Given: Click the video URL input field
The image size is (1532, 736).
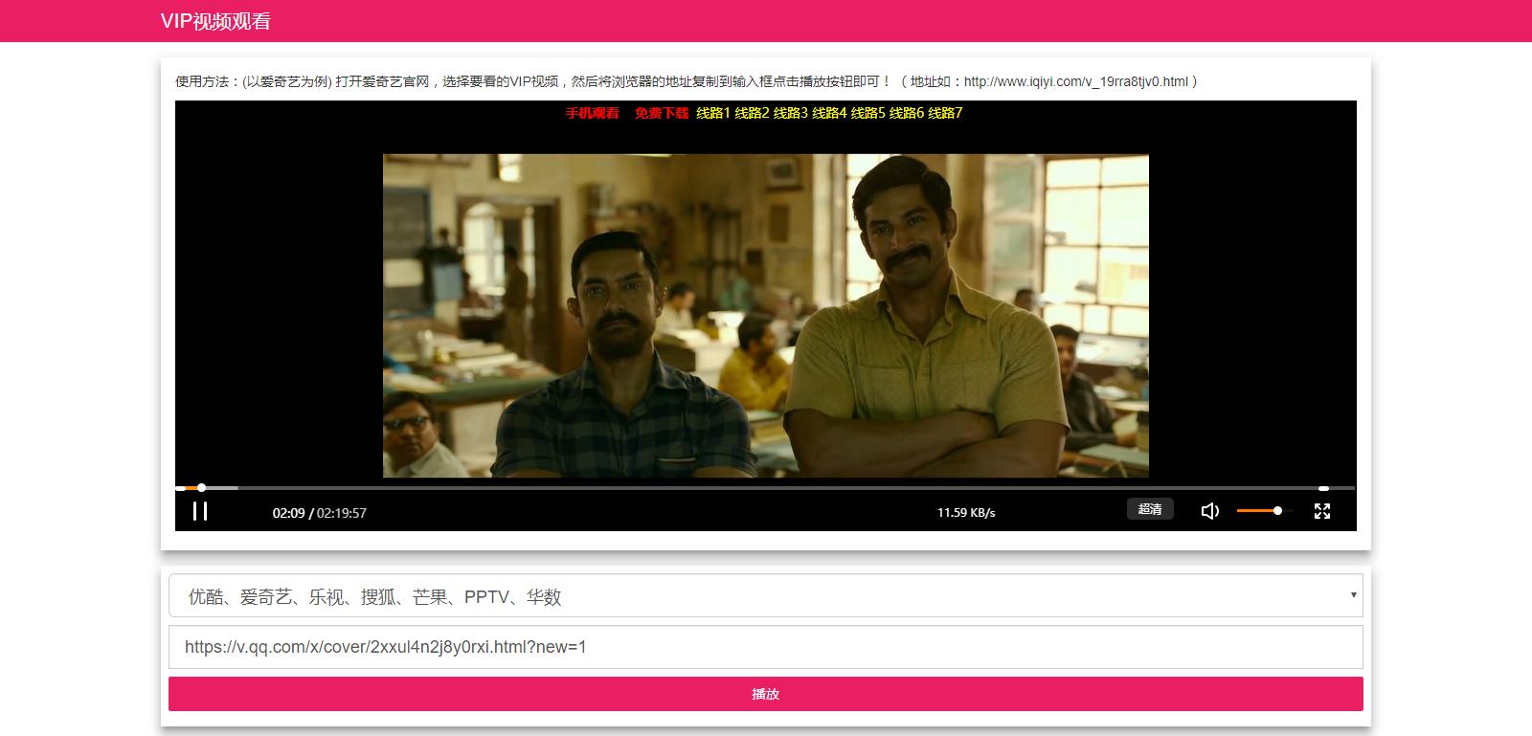Looking at the screenshot, I should [766, 647].
